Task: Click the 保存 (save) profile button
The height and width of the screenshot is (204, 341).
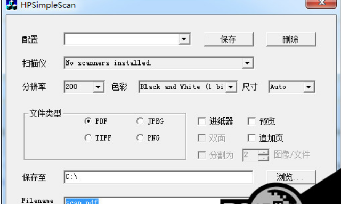Action: [x=229, y=39]
